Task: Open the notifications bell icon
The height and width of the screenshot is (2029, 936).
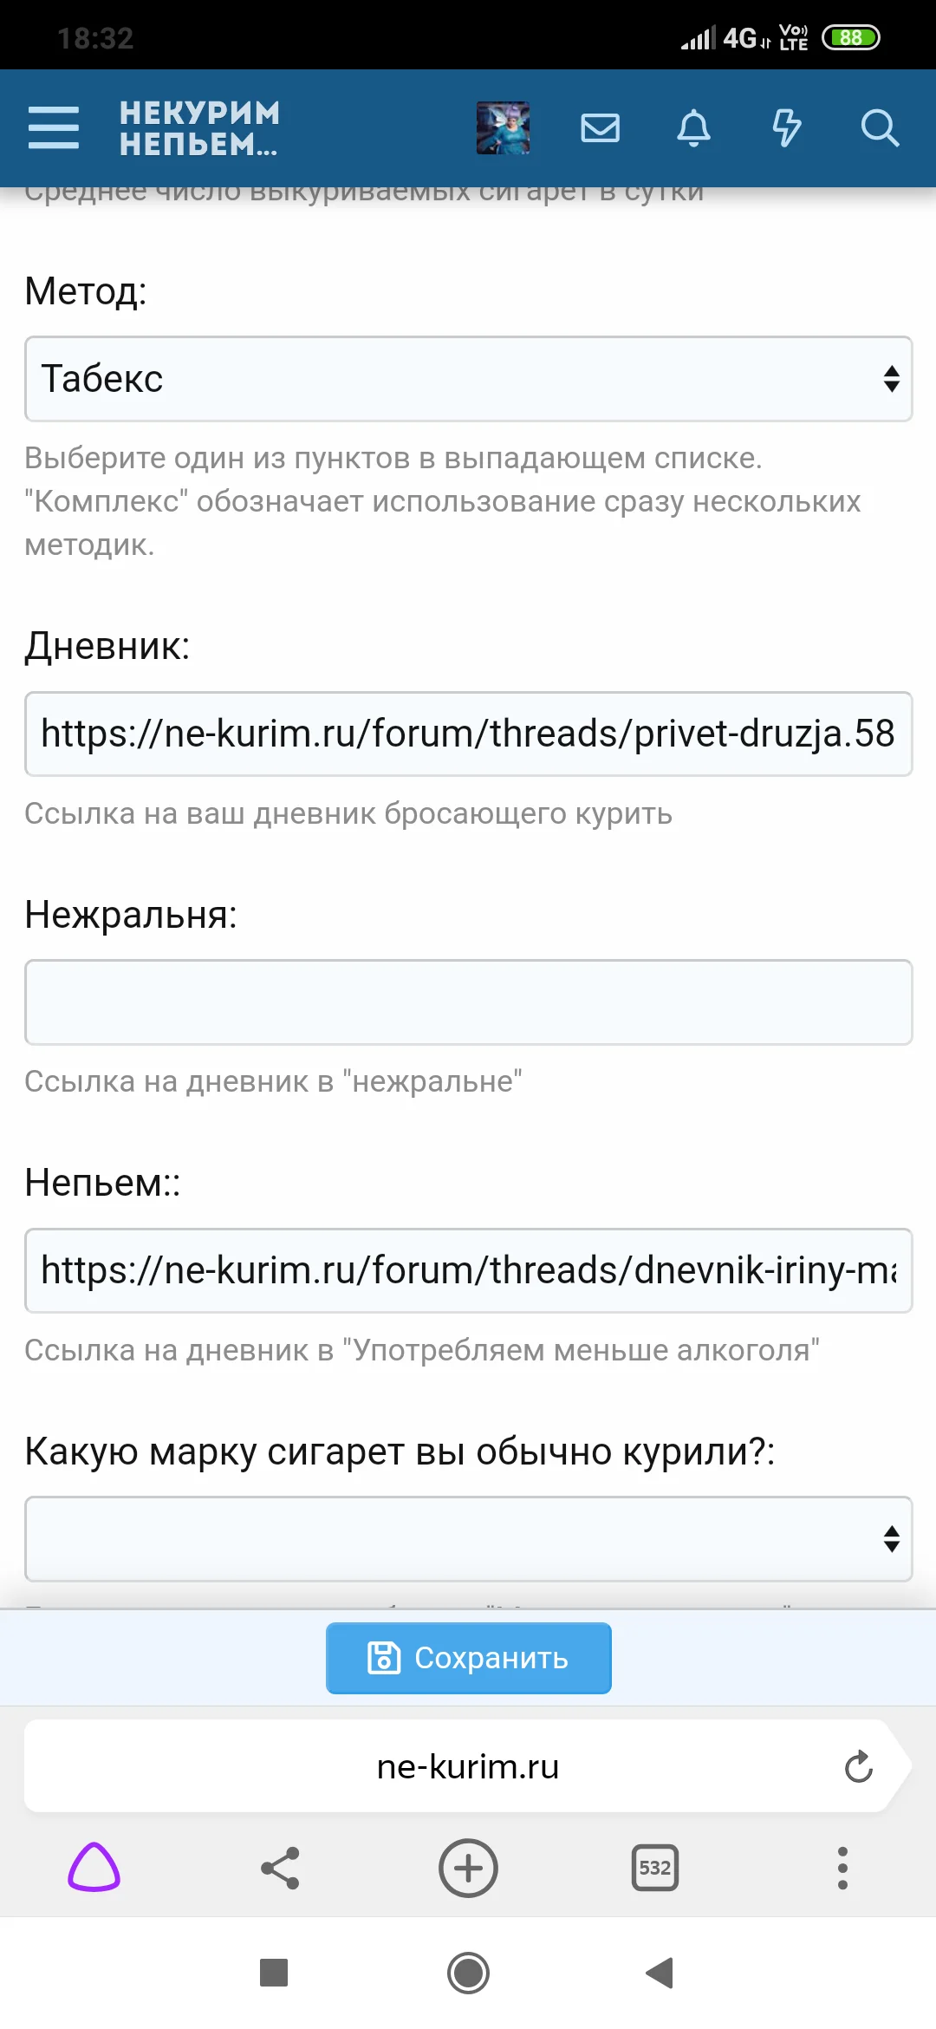Action: click(x=692, y=128)
